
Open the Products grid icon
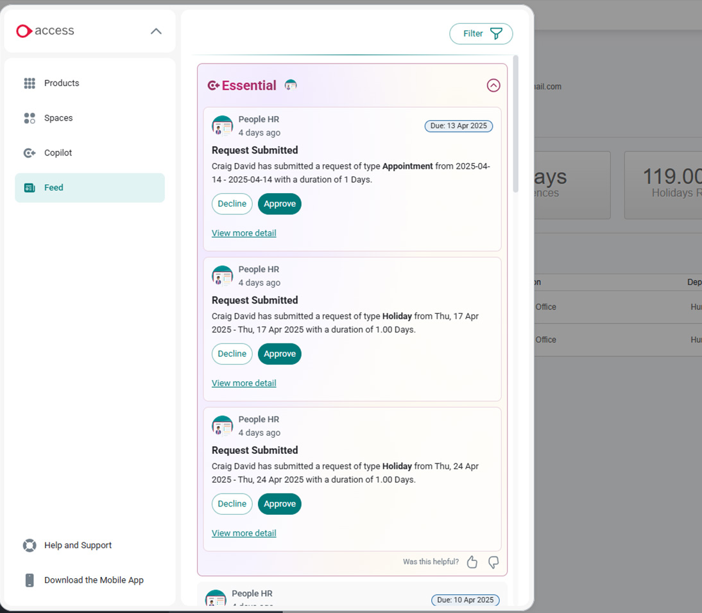(x=30, y=83)
